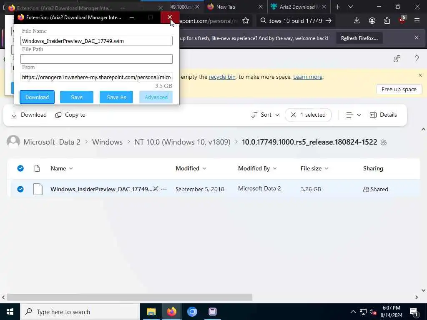427x320 pixels.
Task: Open the notification center icon
Action: pyautogui.click(x=414, y=312)
